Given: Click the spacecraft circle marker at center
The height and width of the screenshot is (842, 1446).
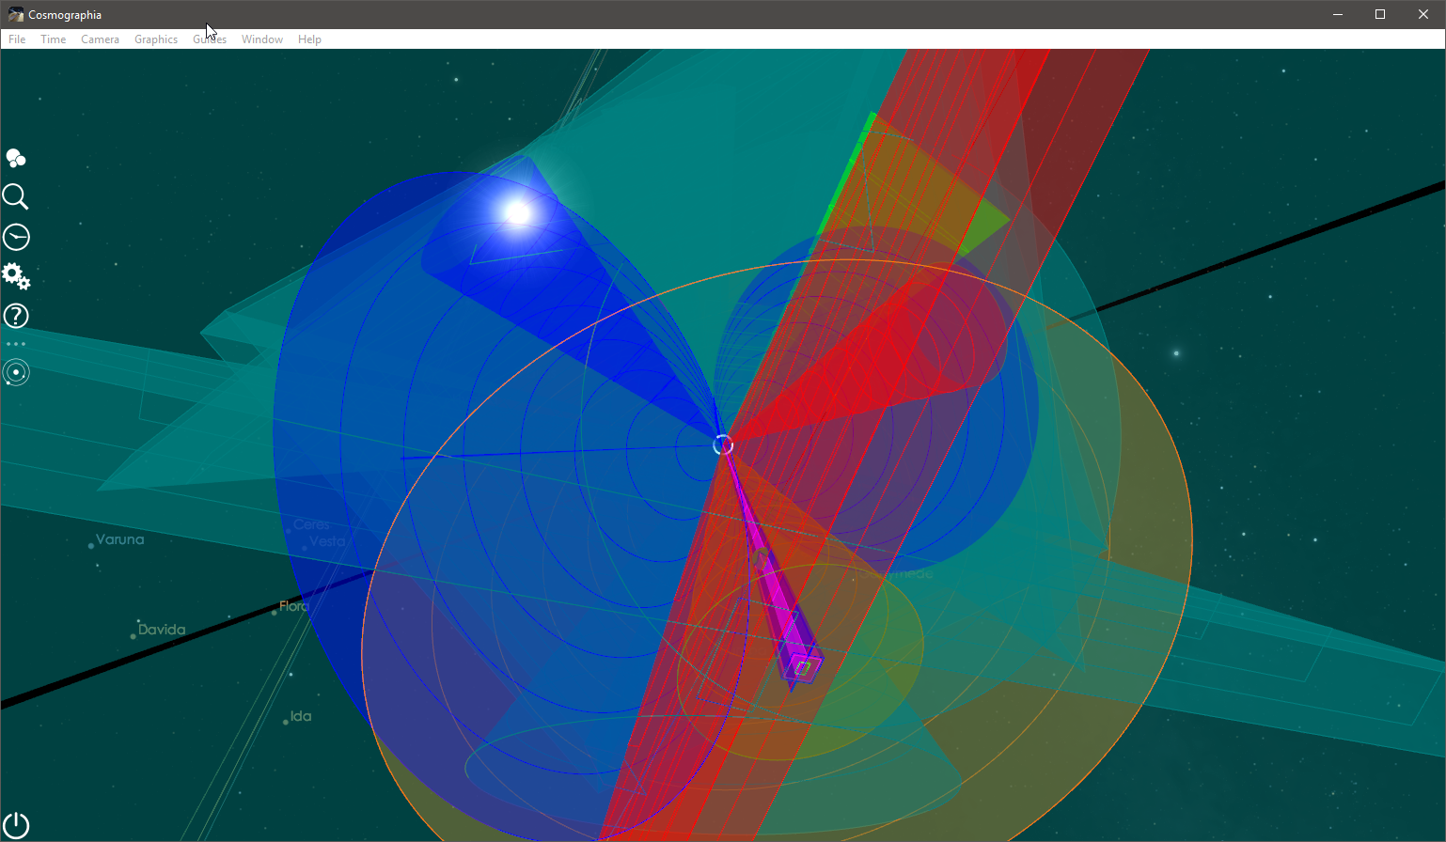Looking at the screenshot, I should [x=722, y=444].
